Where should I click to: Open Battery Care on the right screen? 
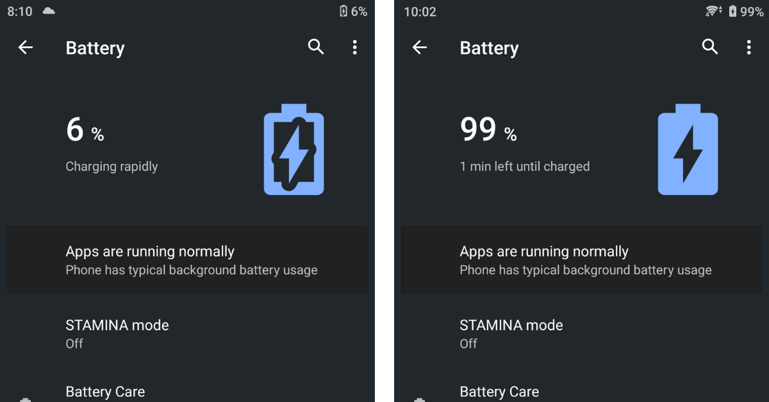tap(581, 392)
